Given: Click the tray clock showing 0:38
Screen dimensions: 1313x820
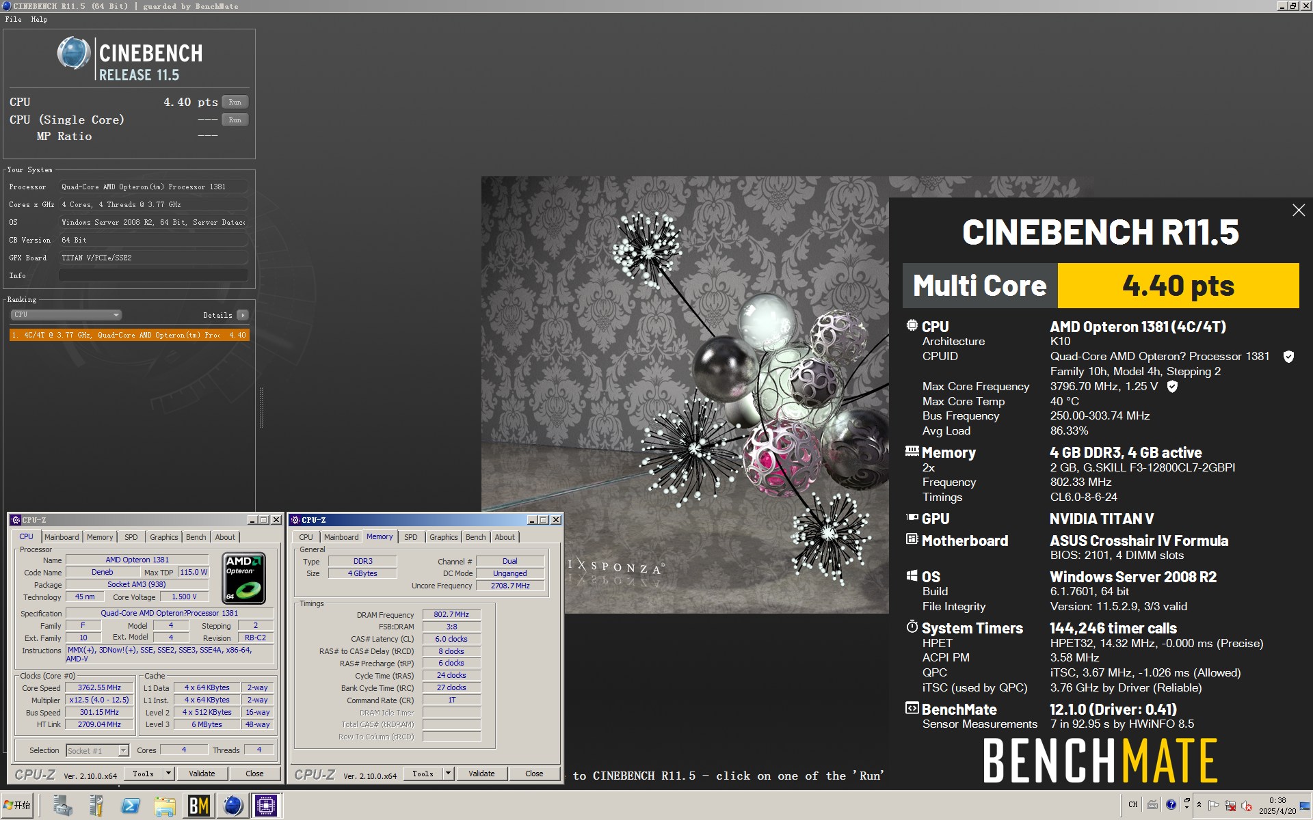Looking at the screenshot, I should 1277,806.
